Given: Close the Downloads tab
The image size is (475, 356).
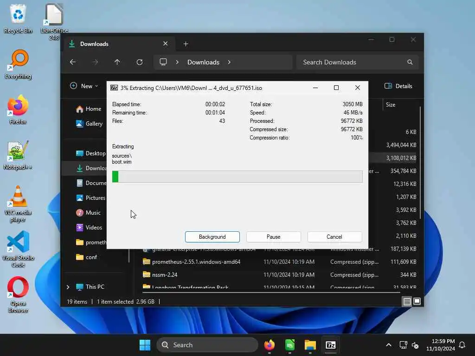Looking at the screenshot, I should click(166, 44).
